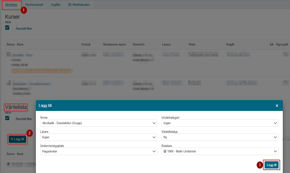290x173 pixels.
Task: Sort by the Period column header
Action: 86,44
